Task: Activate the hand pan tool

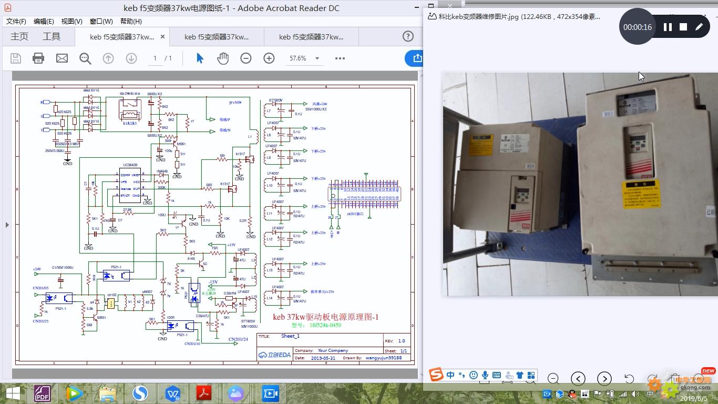Action: 223,58
